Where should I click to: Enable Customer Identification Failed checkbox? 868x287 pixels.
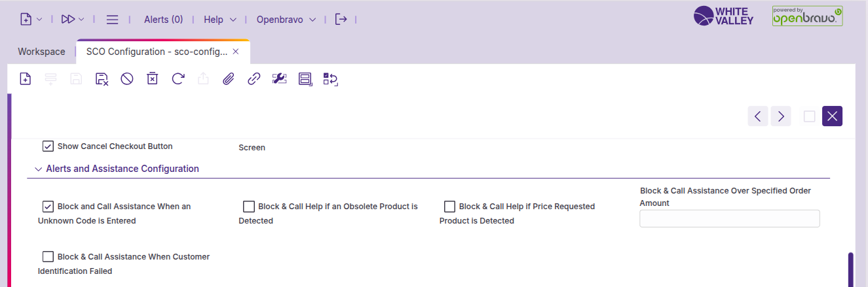[x=48, y=257]
